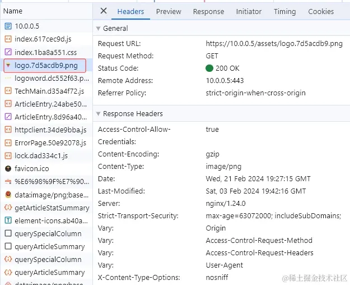Click the Name column header
The width and height of the screenshot is (350, 285).
pos(13,11)
